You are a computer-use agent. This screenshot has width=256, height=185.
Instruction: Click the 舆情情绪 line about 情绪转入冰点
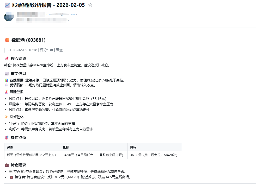click(53, 85)
